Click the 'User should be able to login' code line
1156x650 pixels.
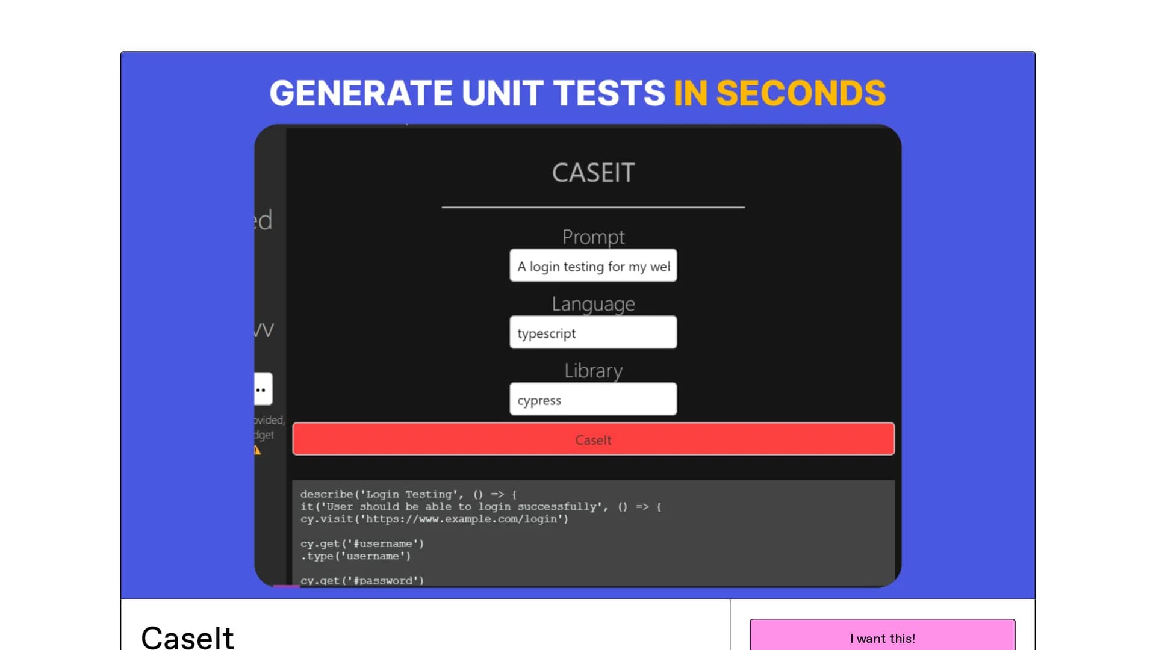coord(481,507)
